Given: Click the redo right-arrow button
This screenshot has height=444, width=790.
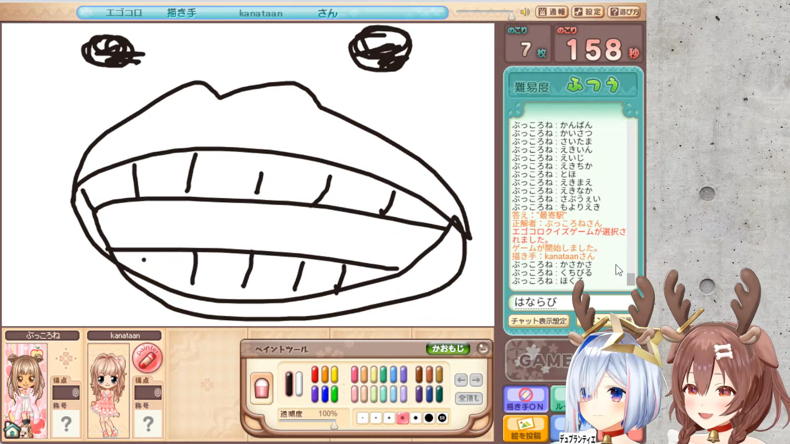Looking at the screenshot, I should click(x=476, y=380).
